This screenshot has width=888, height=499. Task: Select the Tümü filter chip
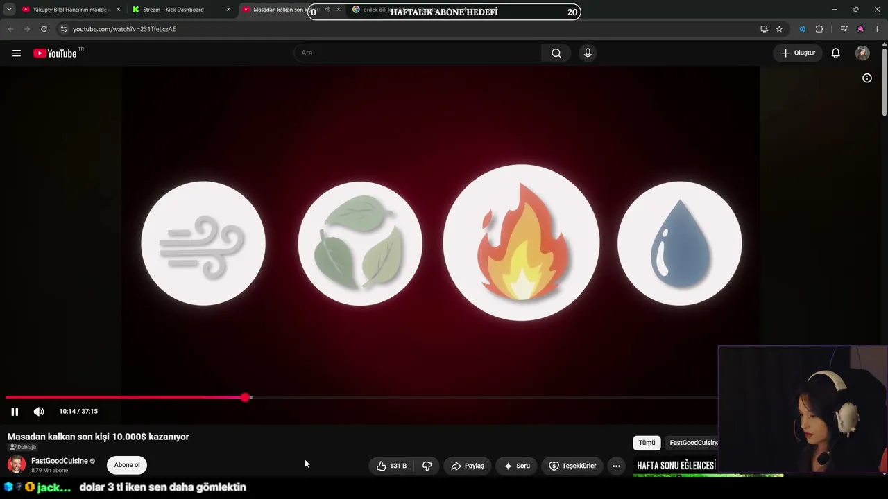pos(647,443)
